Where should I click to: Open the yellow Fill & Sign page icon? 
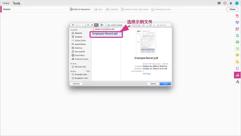pos(237,62)
